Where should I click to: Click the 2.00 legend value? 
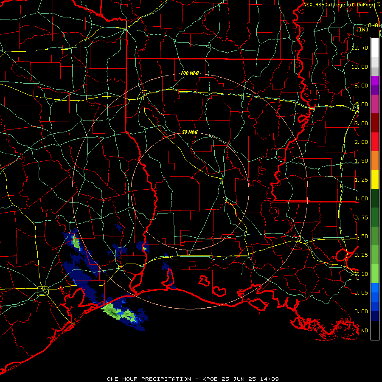pyautogui.click(x=361, y=142)
